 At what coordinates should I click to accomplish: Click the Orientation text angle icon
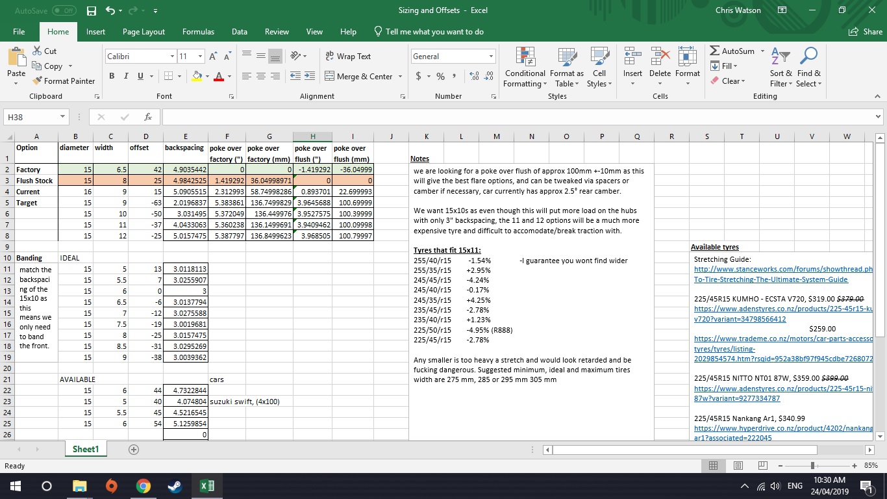coord(295,57)
